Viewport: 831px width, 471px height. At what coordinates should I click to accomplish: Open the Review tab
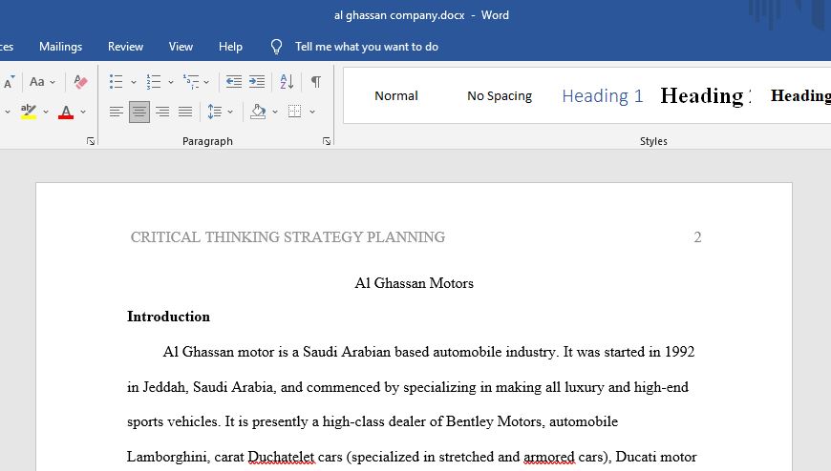[125, 47]
